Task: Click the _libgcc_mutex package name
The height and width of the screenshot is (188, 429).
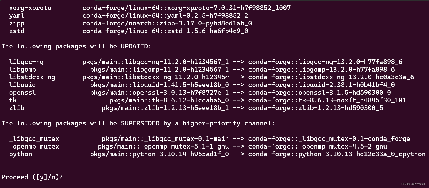Action: tap(34, 139)
